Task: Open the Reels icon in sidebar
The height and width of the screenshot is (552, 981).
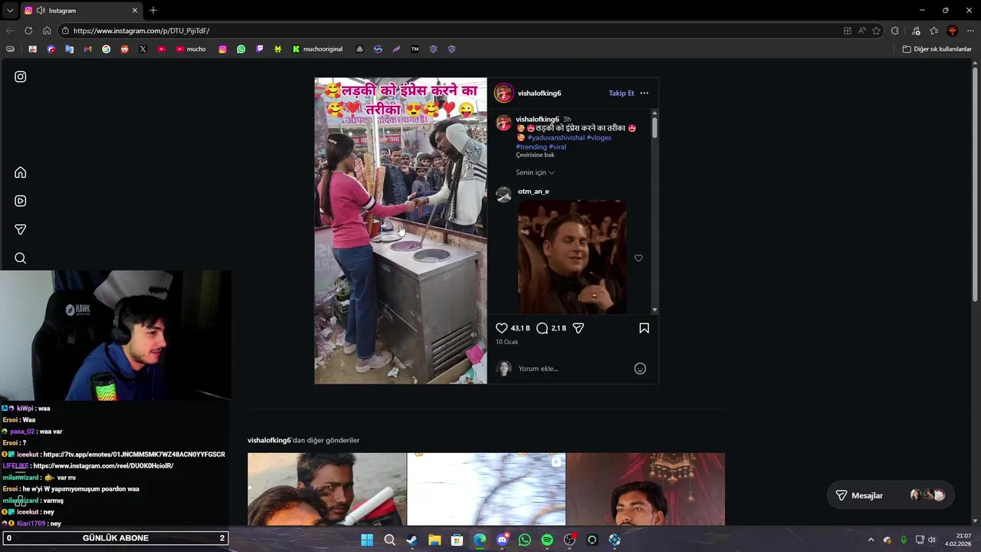Action: tap(21, 201)
